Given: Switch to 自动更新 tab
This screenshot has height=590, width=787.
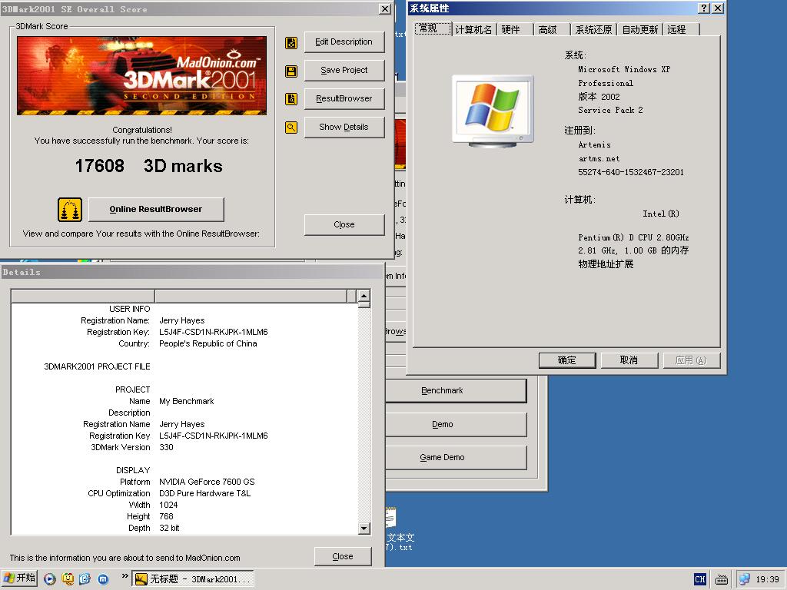Looking at the screenshot, I should pos(640,30).
